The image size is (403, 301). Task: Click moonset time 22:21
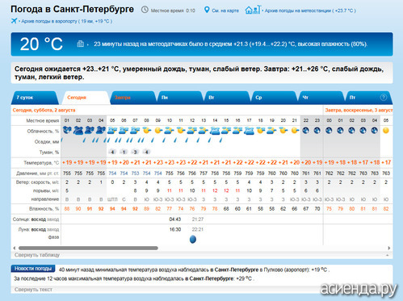coord(198,229)
